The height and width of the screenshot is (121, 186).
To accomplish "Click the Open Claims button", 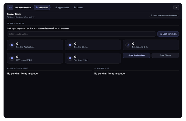I will (165, 55).
